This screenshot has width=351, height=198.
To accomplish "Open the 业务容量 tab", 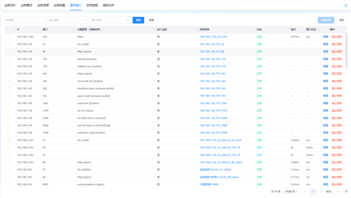I will (59, 5).
